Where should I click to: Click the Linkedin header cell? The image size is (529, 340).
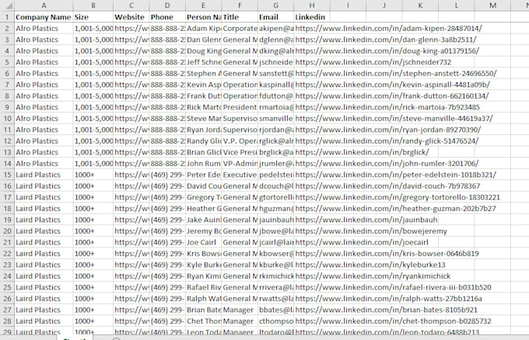point(310,17)
